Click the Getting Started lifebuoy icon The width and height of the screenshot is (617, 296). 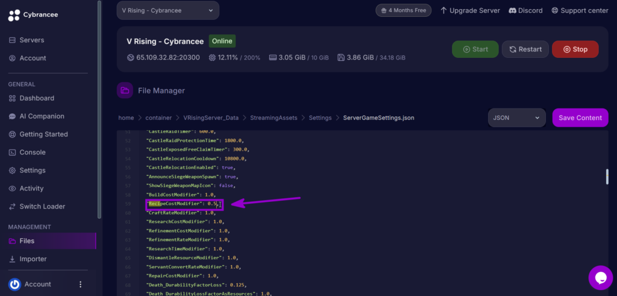(12, 134)
